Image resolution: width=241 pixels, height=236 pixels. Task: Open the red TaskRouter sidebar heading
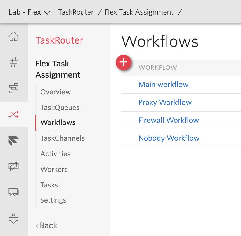pyautogui.click(x=59, y=40)
